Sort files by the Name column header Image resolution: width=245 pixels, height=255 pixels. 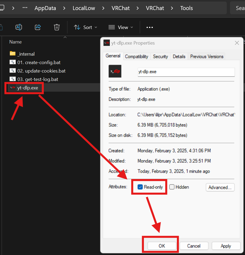(15, 42)
